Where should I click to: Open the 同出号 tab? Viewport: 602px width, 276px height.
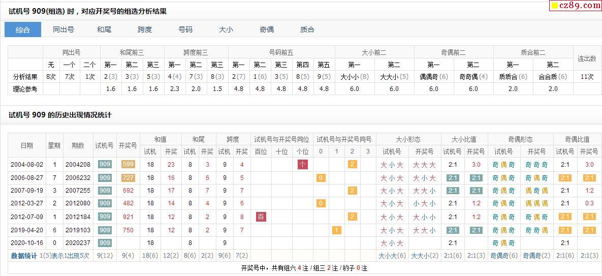click(64, 29)
